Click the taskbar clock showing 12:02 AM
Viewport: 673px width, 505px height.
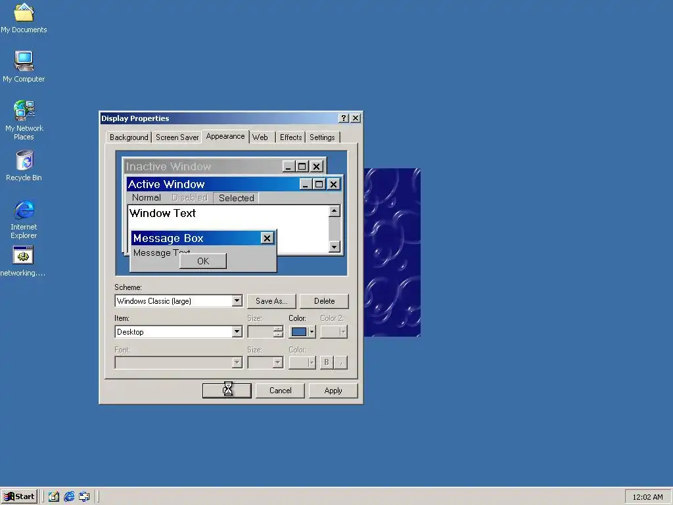click(x=647, y=497)
